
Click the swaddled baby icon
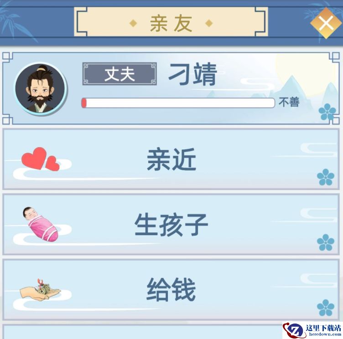click(41, 224)
